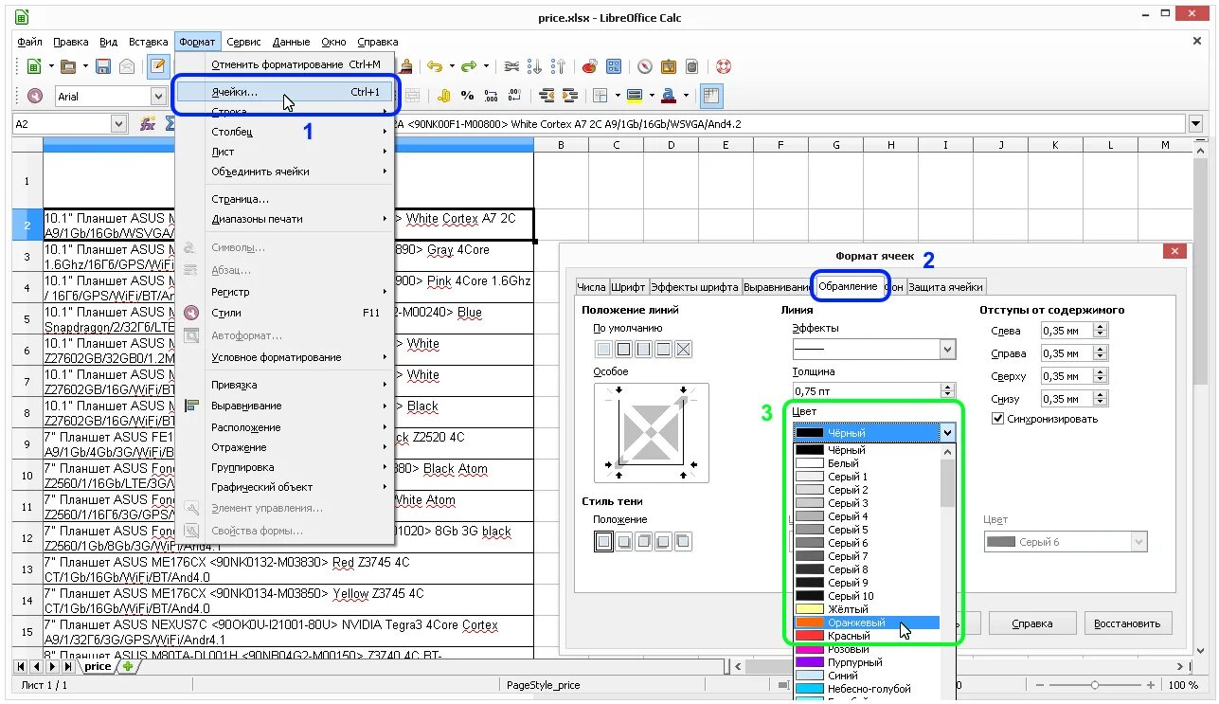Screen dimensions: 1219x704
Task: Expand the Выравнивание submenu in Формат menu
Action: point(299,406)
